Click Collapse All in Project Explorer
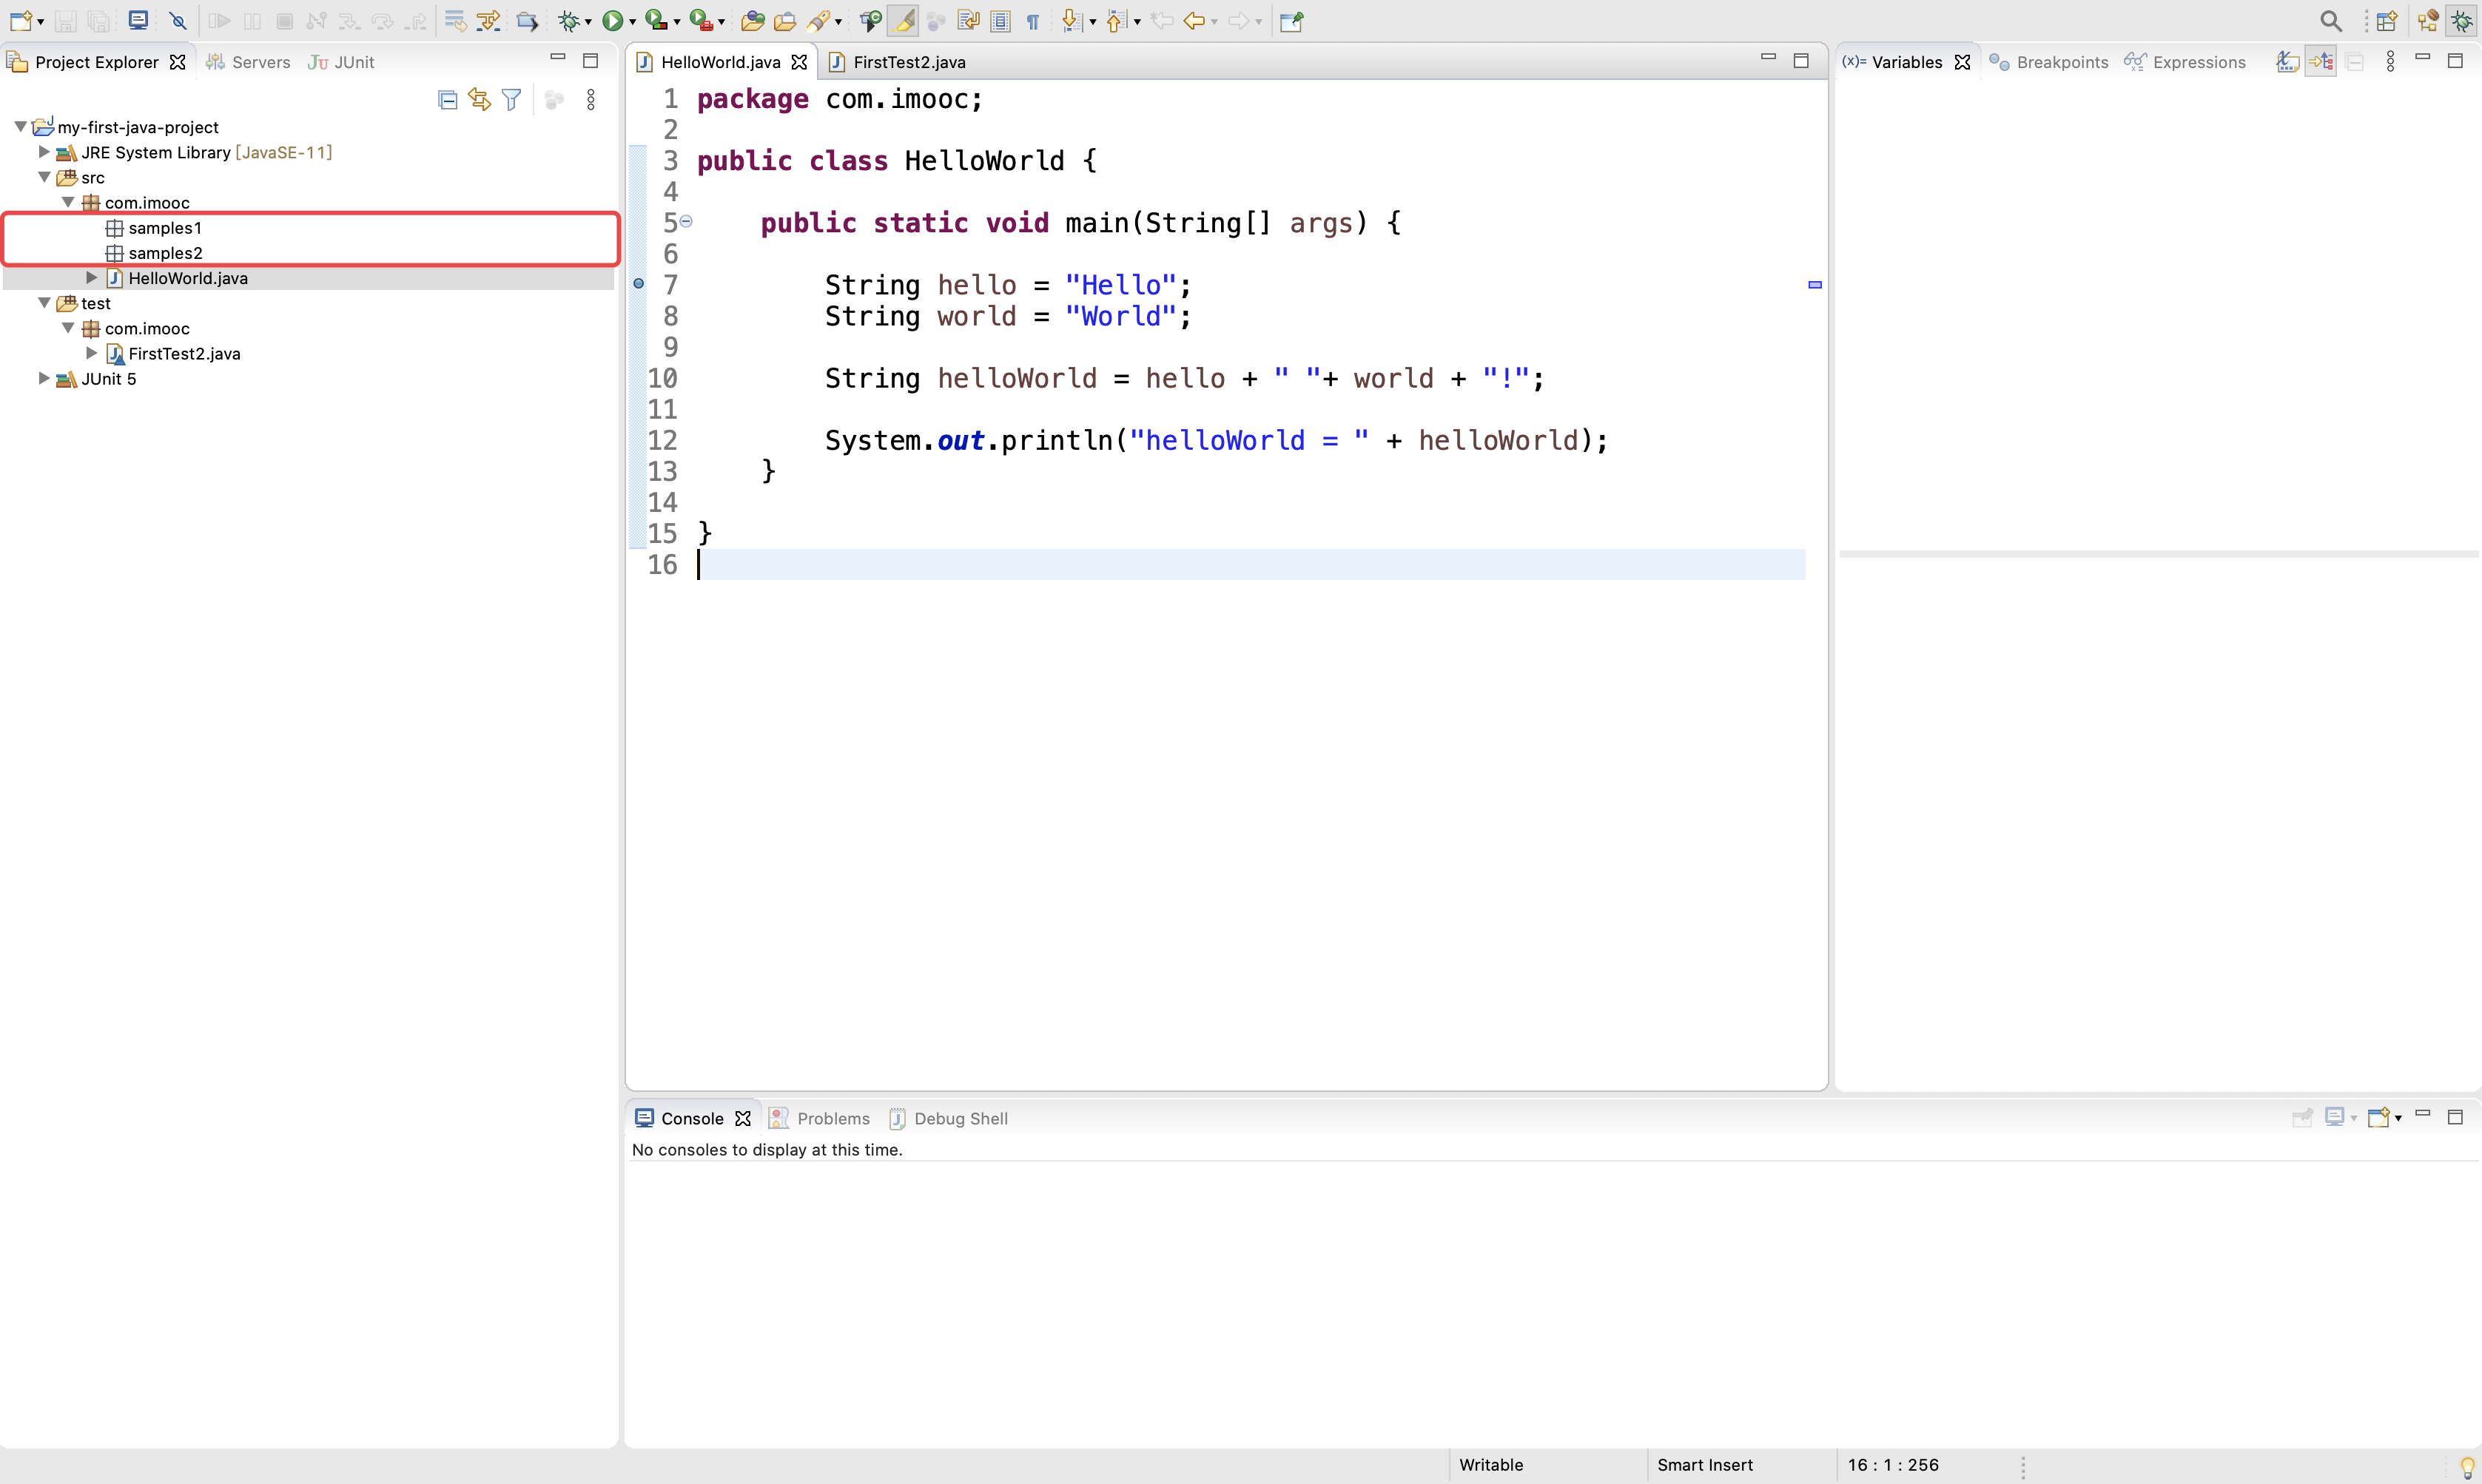 coord(448,100)
